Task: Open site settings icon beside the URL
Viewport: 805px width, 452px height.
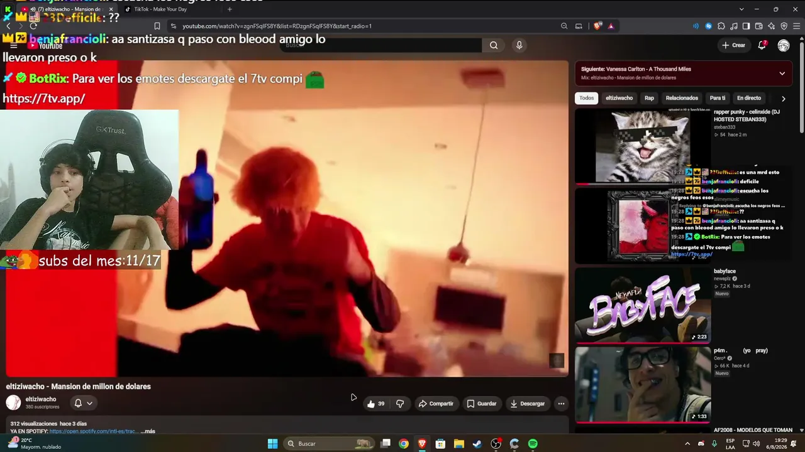Action: pos(174,26)
